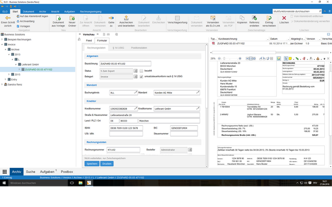Viewport: 332px width, 207px height.
Task: Open the Archiv ribbon tab
Action: [x=43, y=12]
